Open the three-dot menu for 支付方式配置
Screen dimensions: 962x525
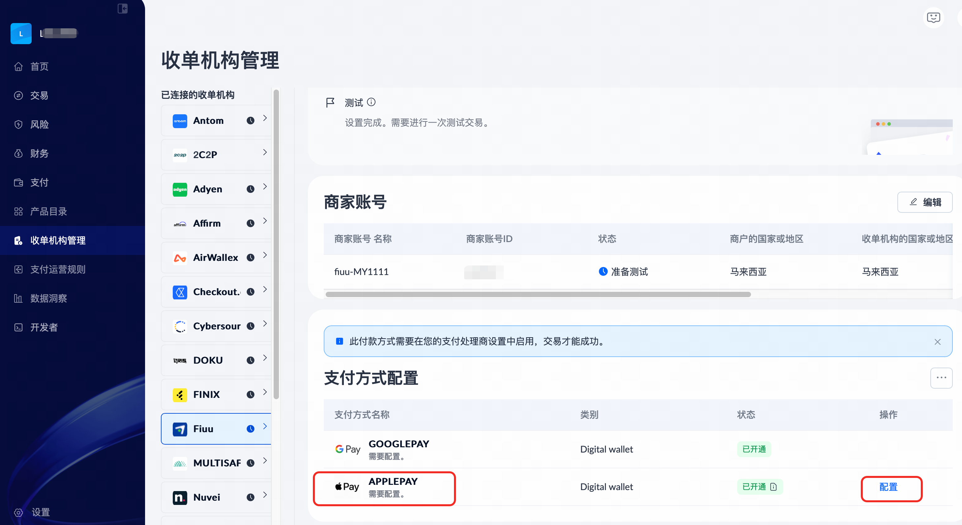tap(941, 378)
